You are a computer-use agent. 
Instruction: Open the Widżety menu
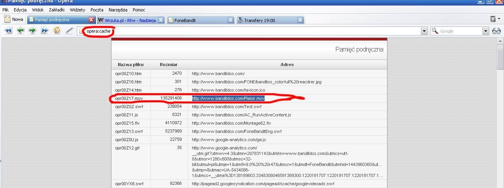tap(77, 9)
